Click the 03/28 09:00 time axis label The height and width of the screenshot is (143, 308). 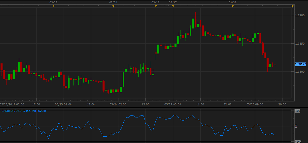255,104
